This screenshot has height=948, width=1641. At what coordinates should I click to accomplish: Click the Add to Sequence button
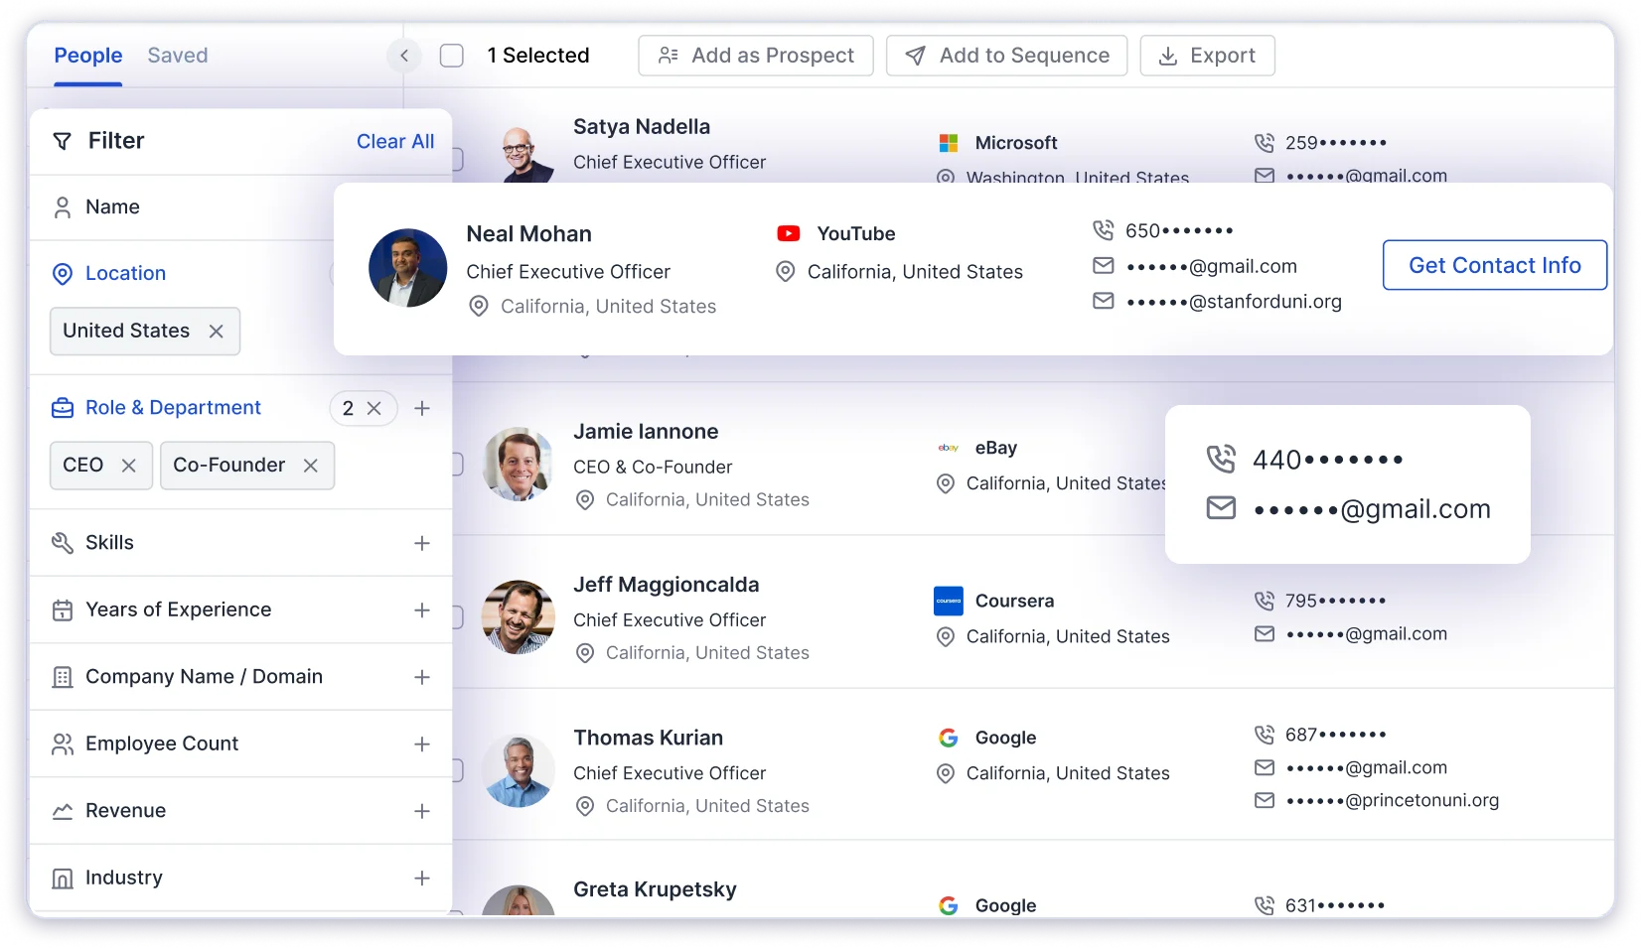(x=1007, y=56)
